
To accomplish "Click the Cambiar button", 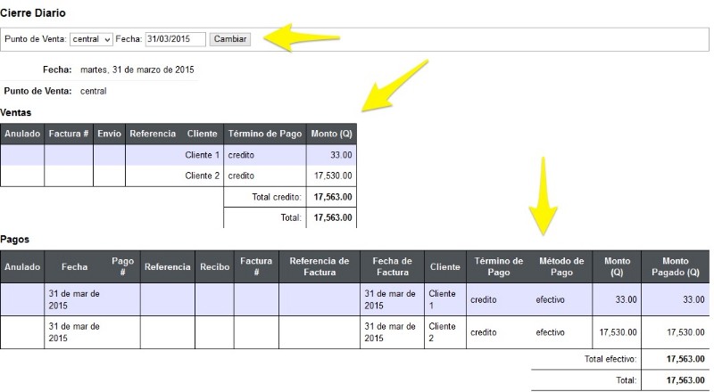I will [x=230, y=39].
